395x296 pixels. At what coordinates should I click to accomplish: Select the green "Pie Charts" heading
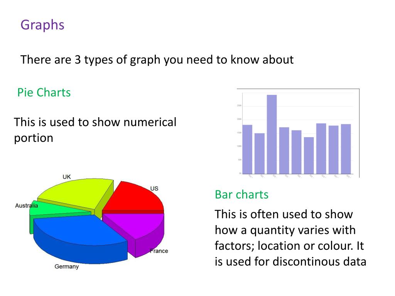pos(44,92)
